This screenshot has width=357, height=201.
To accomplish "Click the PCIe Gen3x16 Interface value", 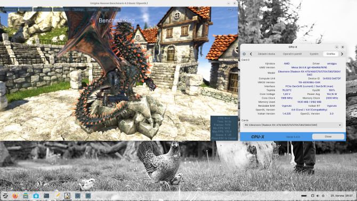I will tap(309, 86).
